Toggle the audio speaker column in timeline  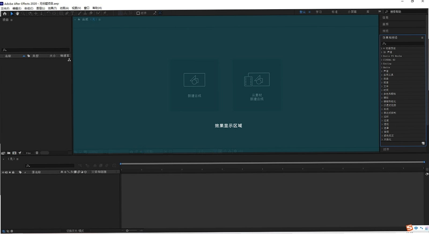[x=6, y=172]
